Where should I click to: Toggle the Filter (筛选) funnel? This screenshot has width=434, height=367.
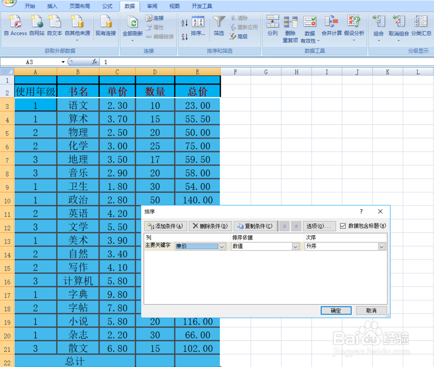pyautogui.click(x=219, y=26)
